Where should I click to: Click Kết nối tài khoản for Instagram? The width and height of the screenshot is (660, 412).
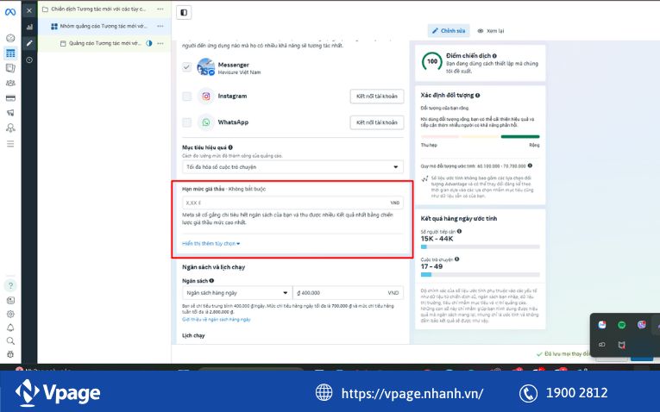pyautogui.click(x=377, y=97)
